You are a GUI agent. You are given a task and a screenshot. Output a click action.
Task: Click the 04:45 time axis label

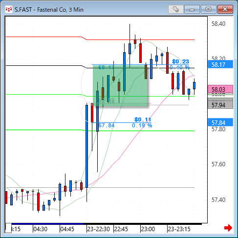pyautogui.click(x=67, y=229)
